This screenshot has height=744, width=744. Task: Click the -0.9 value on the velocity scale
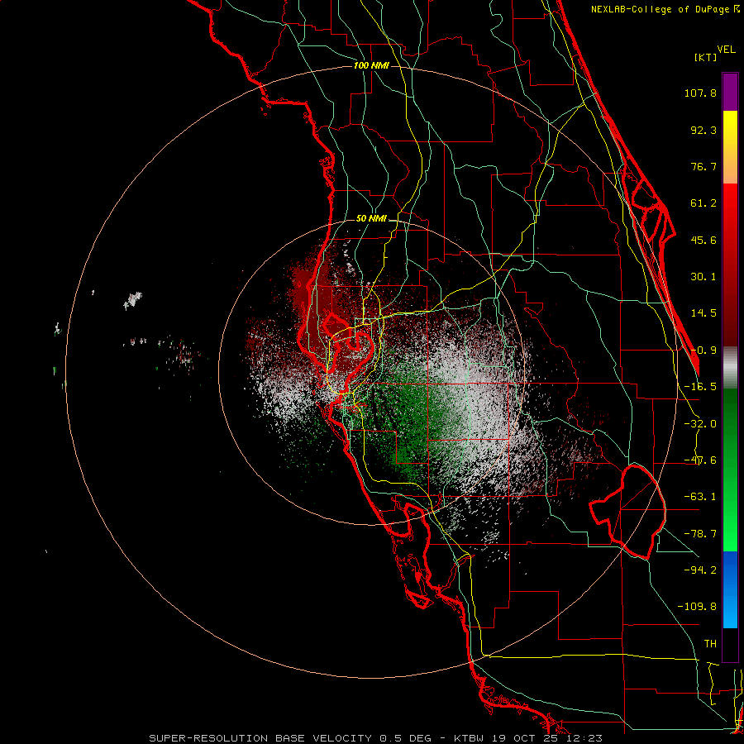point(703,351)
